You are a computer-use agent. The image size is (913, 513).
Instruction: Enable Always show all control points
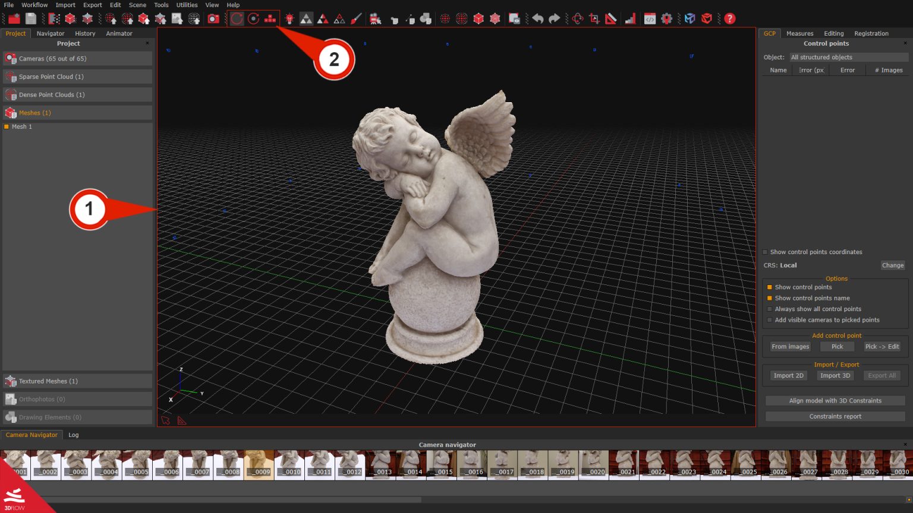(x=770, y=309)
